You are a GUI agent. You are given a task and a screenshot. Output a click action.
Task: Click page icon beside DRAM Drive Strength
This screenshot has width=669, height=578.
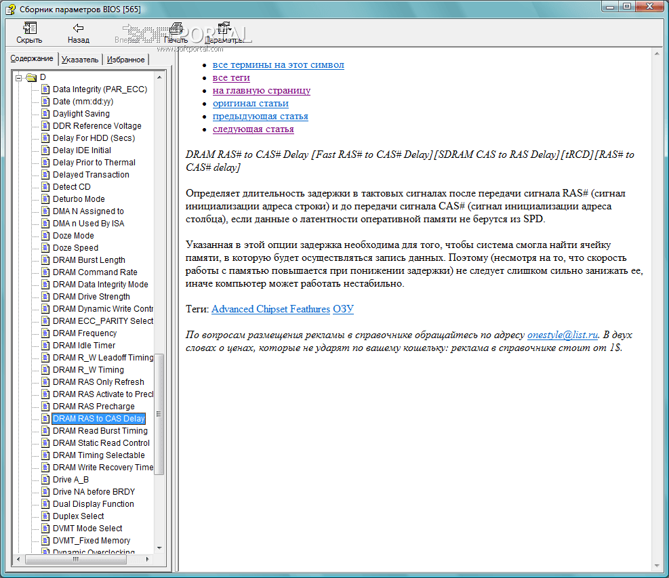tap(45, 297)
